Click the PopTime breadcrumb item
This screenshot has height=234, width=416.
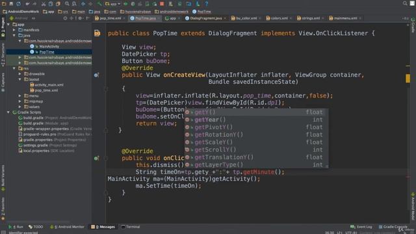click(201, 12)
